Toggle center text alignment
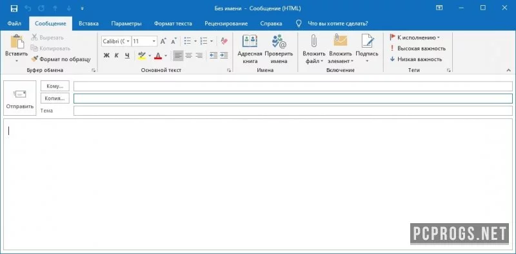The height and width of the screenshot is (254, 516). (188, 55)
